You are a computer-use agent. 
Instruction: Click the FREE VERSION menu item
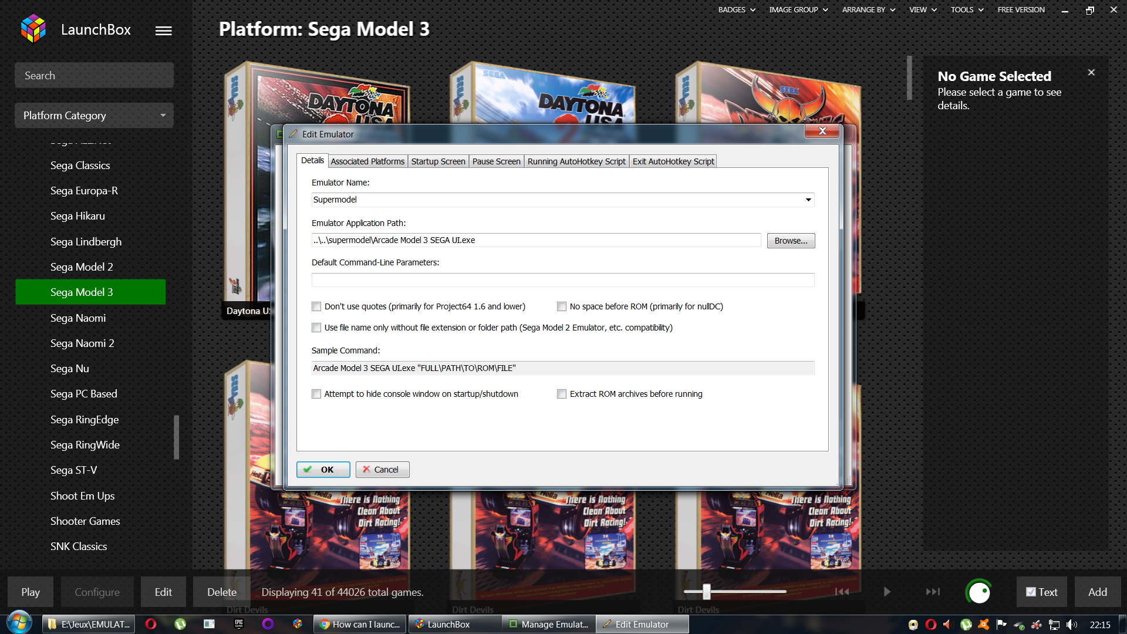(x=1021, y=9)
